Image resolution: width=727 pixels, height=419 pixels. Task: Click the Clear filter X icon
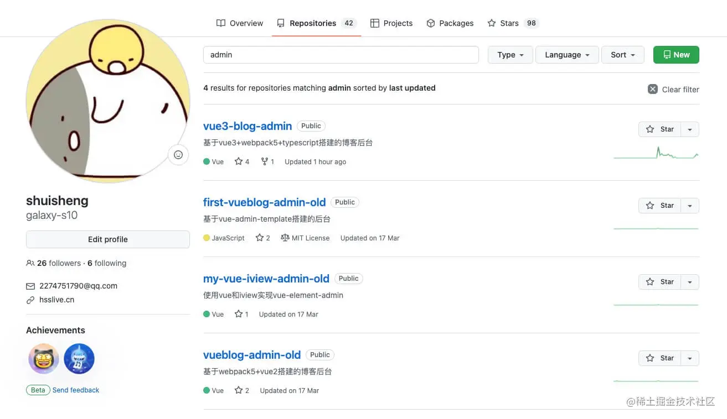[x=653, y=89]
